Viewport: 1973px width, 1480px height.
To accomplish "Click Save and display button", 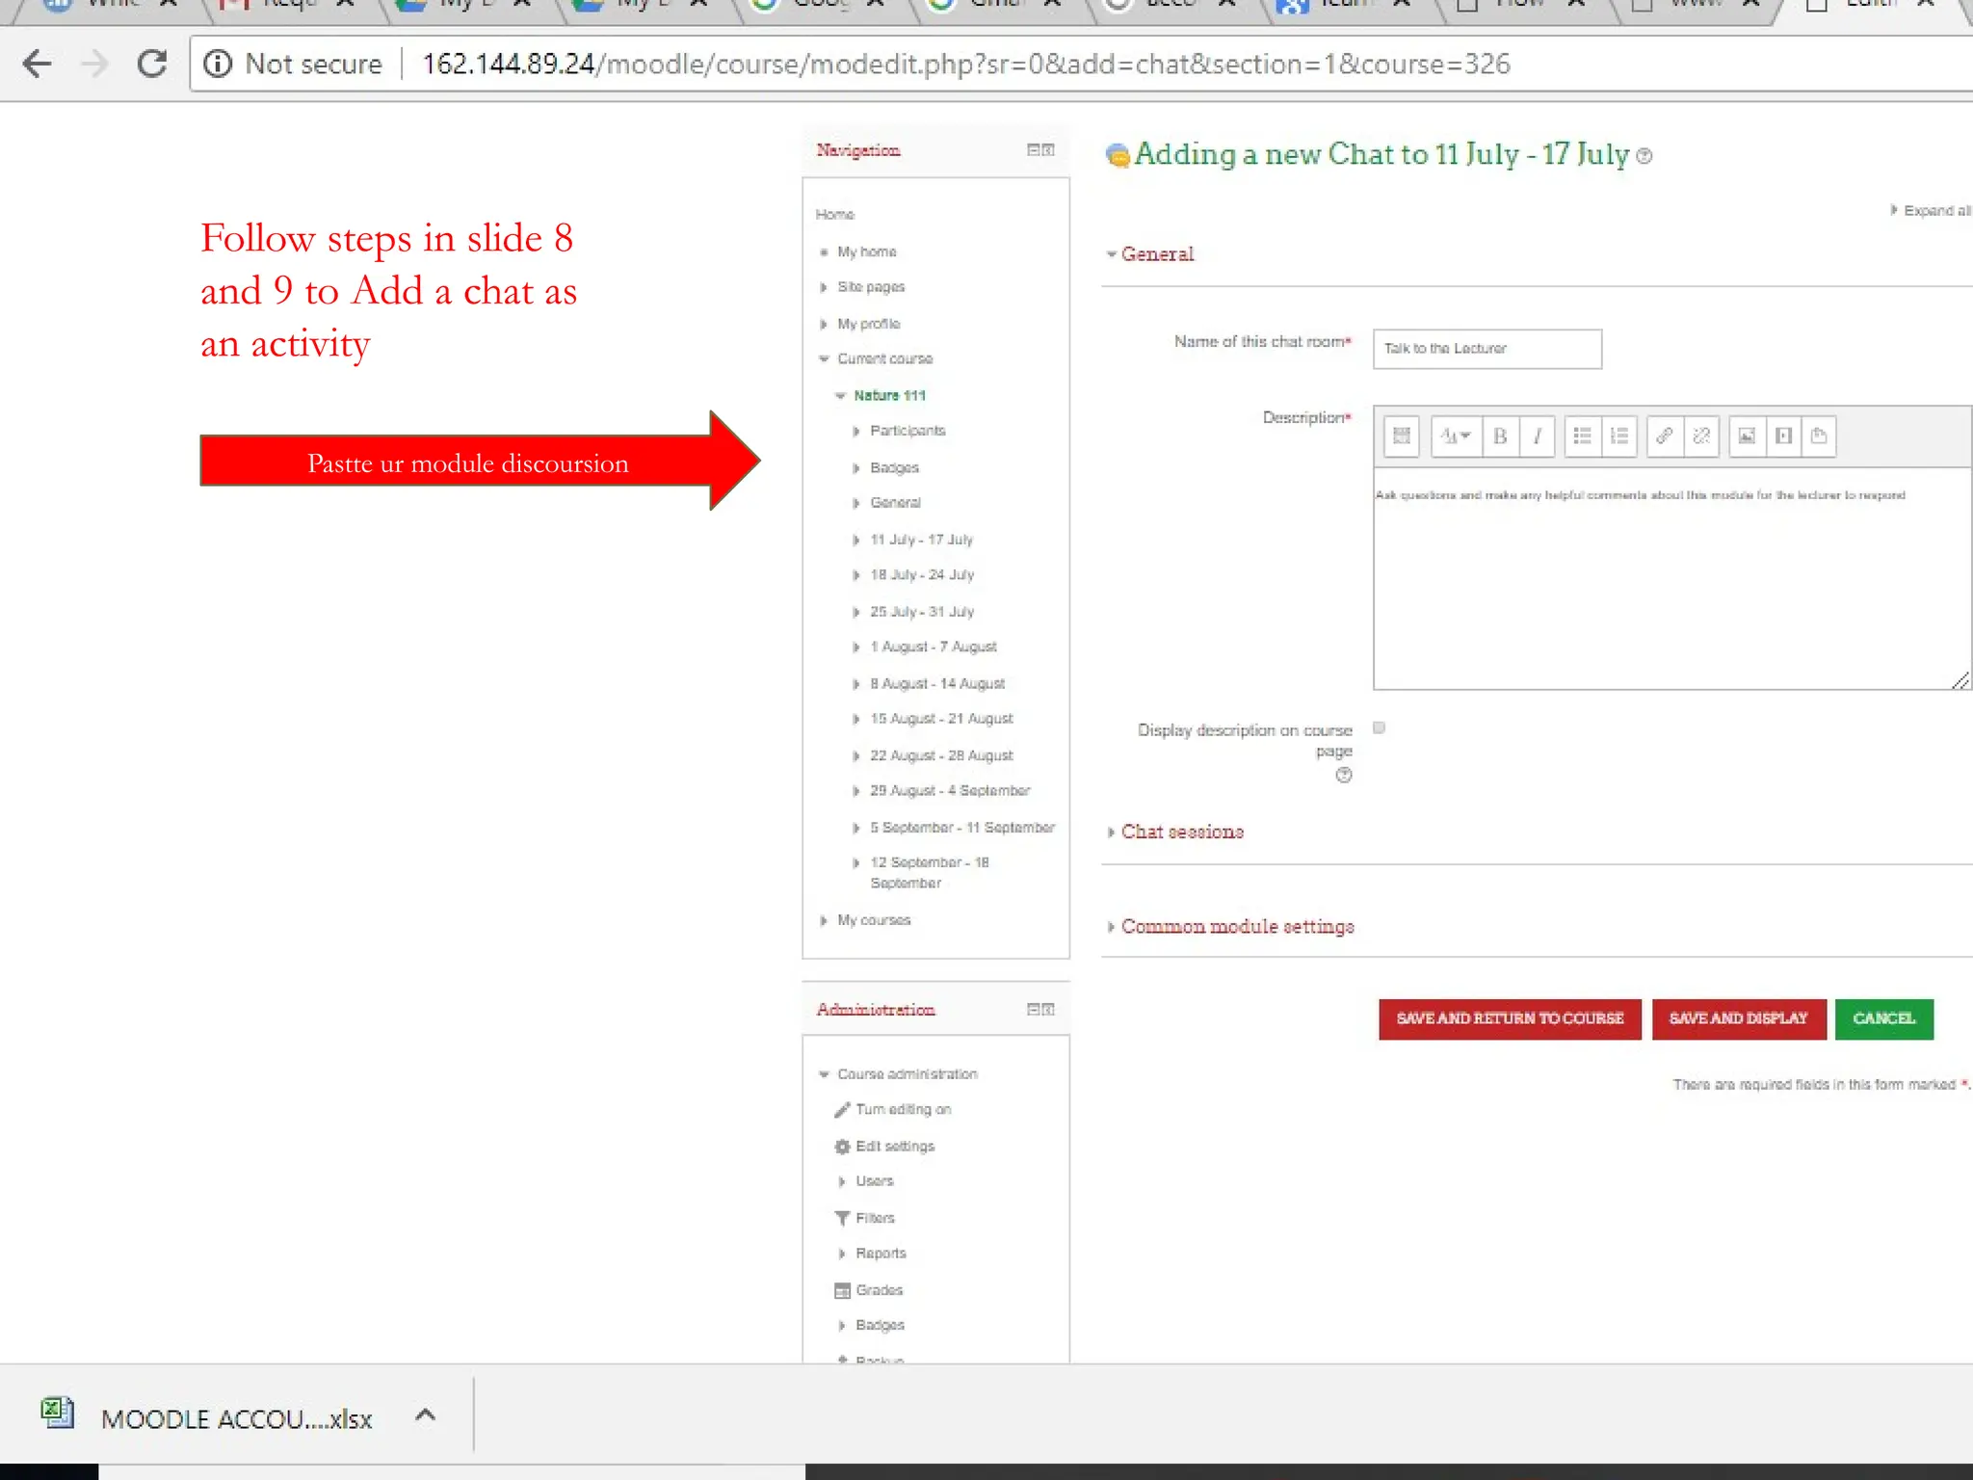I will [1739, 1019].
